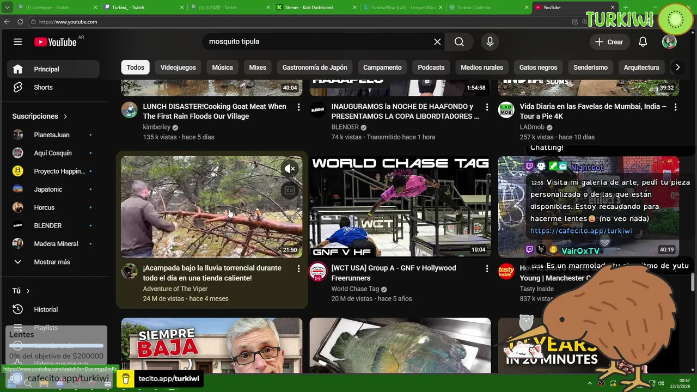
Task: Open the World Chase Tag video thumbnail
Action: coord(400,207)
